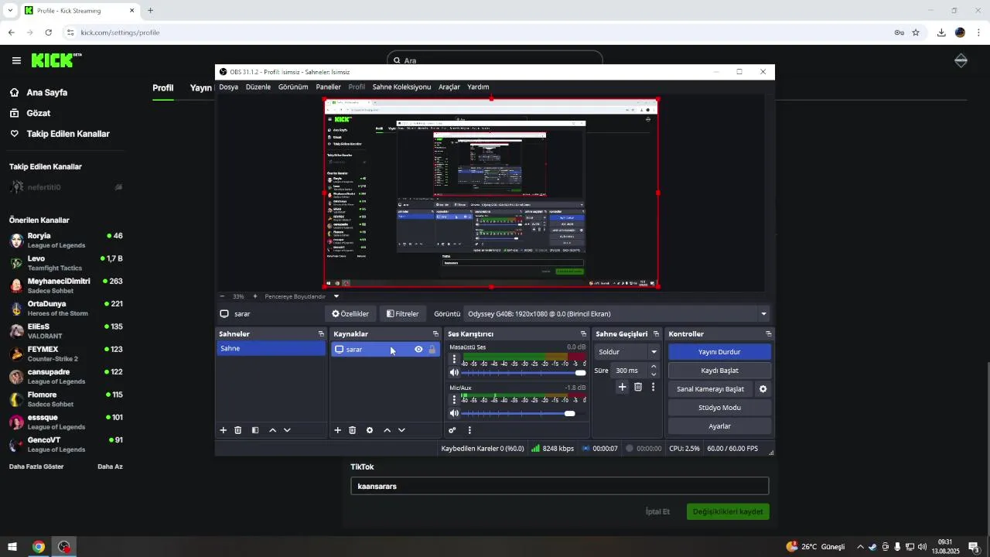Screen dimensions: 990x557
Task: Open the Soldur transition dropdown
Action: pyautogui.click(x=627, y=352)
